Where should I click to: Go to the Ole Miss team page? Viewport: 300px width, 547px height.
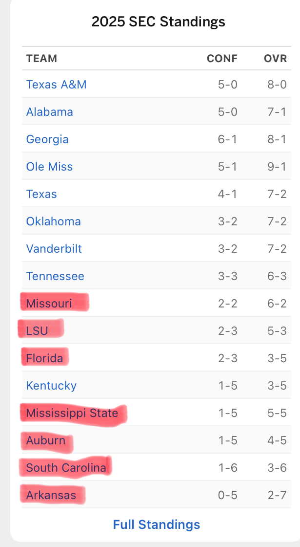point(49,167)
